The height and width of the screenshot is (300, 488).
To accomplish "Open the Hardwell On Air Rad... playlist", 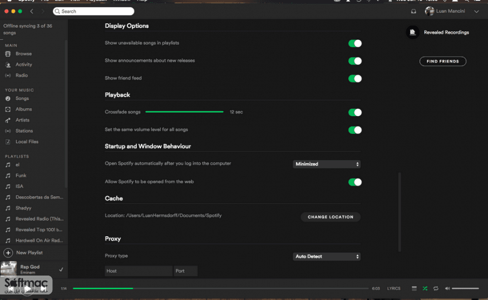I will coord(39,241).
